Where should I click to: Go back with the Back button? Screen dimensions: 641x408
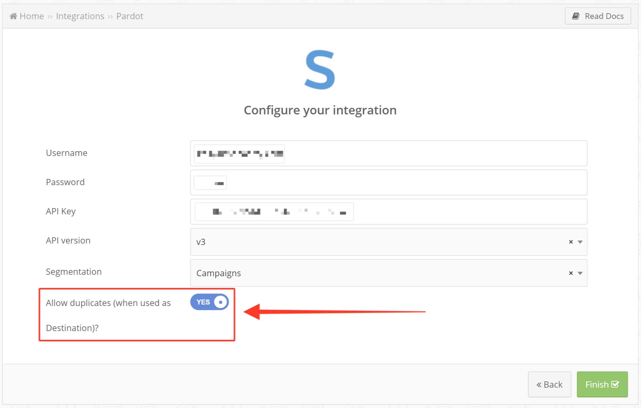(550, 384)
